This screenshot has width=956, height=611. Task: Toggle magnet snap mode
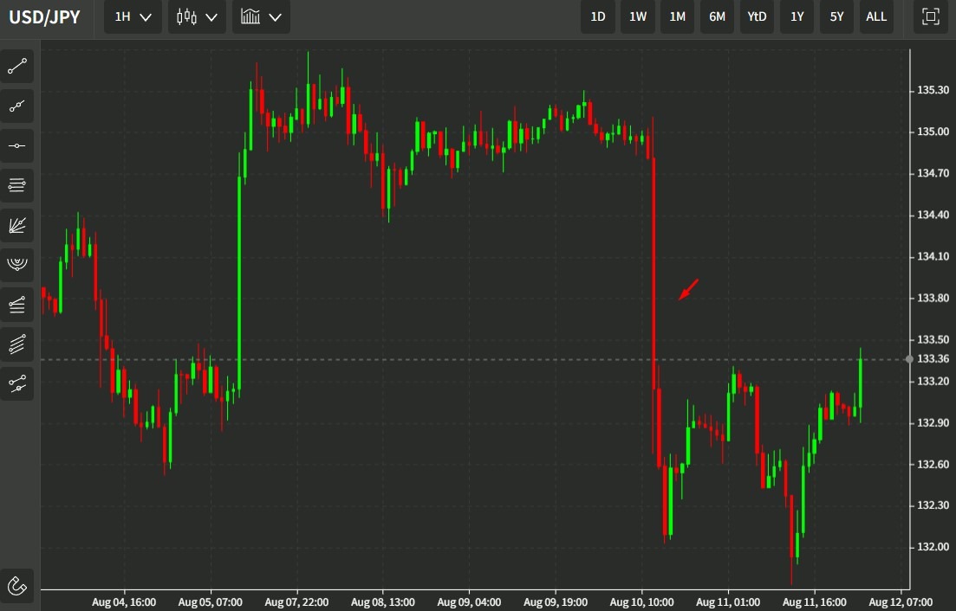coord(17,586)
